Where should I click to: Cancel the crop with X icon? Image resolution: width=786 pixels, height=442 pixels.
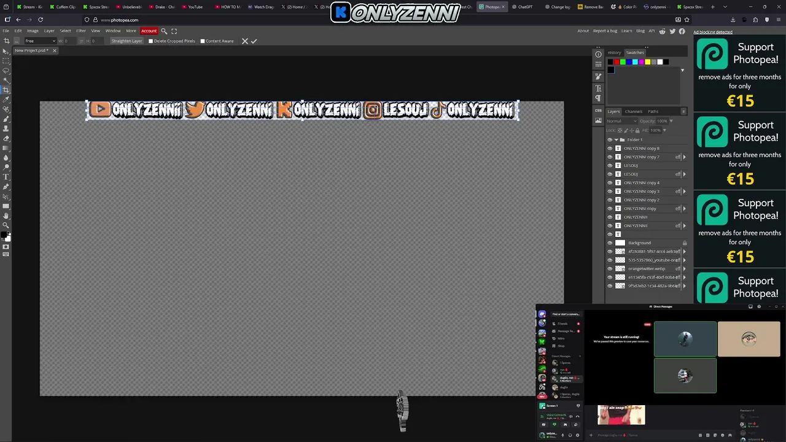(244, 41)
